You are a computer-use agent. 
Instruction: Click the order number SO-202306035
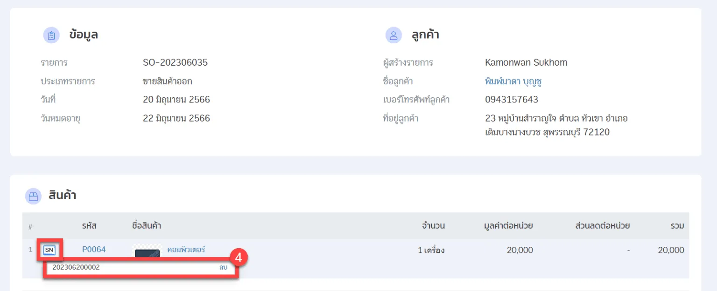point(175,62)
